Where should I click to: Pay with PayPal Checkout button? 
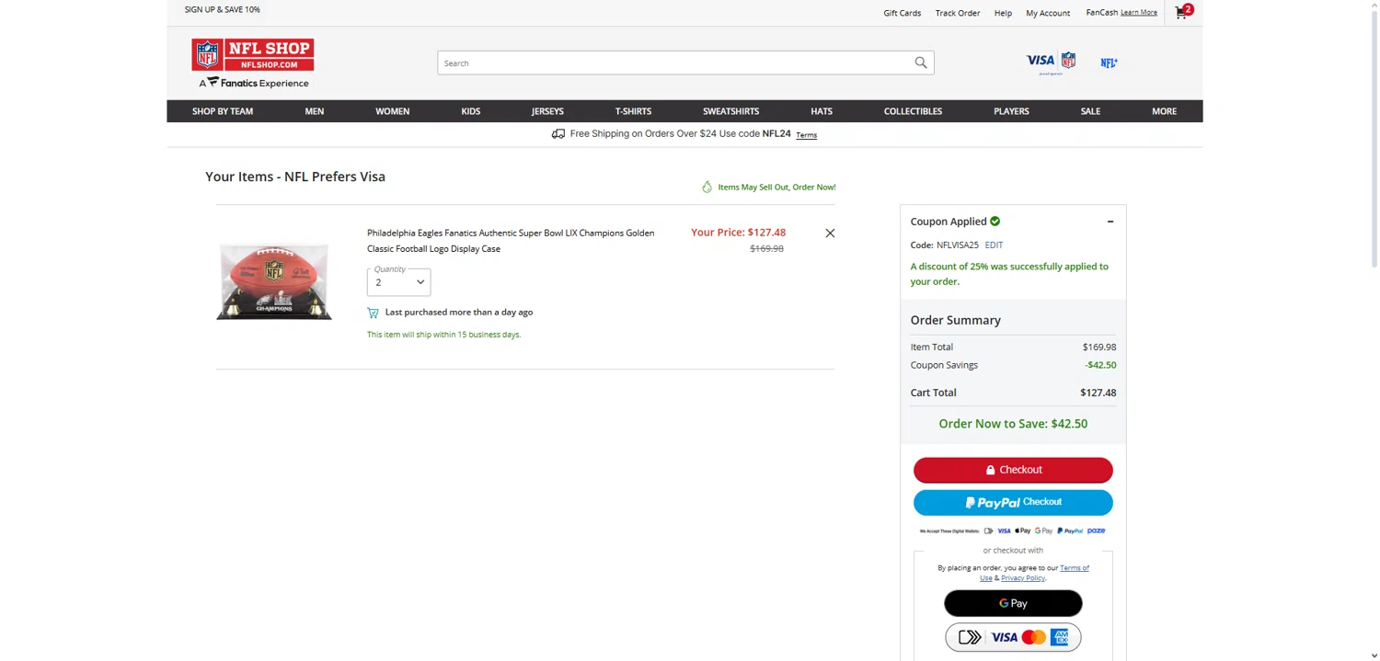click(1013, 503)
